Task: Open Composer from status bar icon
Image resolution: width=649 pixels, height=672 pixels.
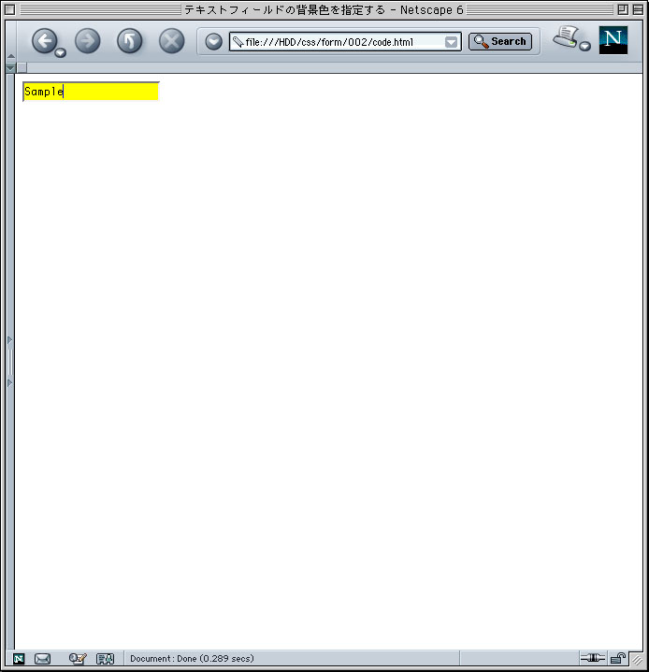Action: [x=78, y=658]
